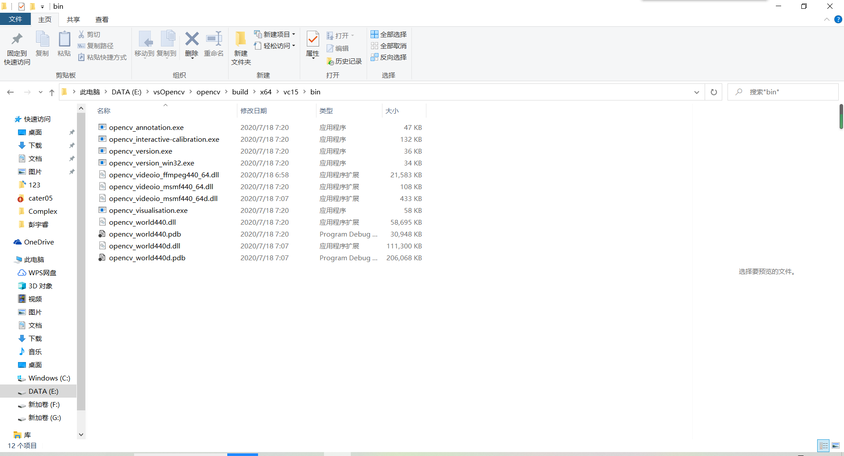Screen dimensions: 844x456
Task: Navigate to x64 in the breadcrumb
Action: [266, 92]
